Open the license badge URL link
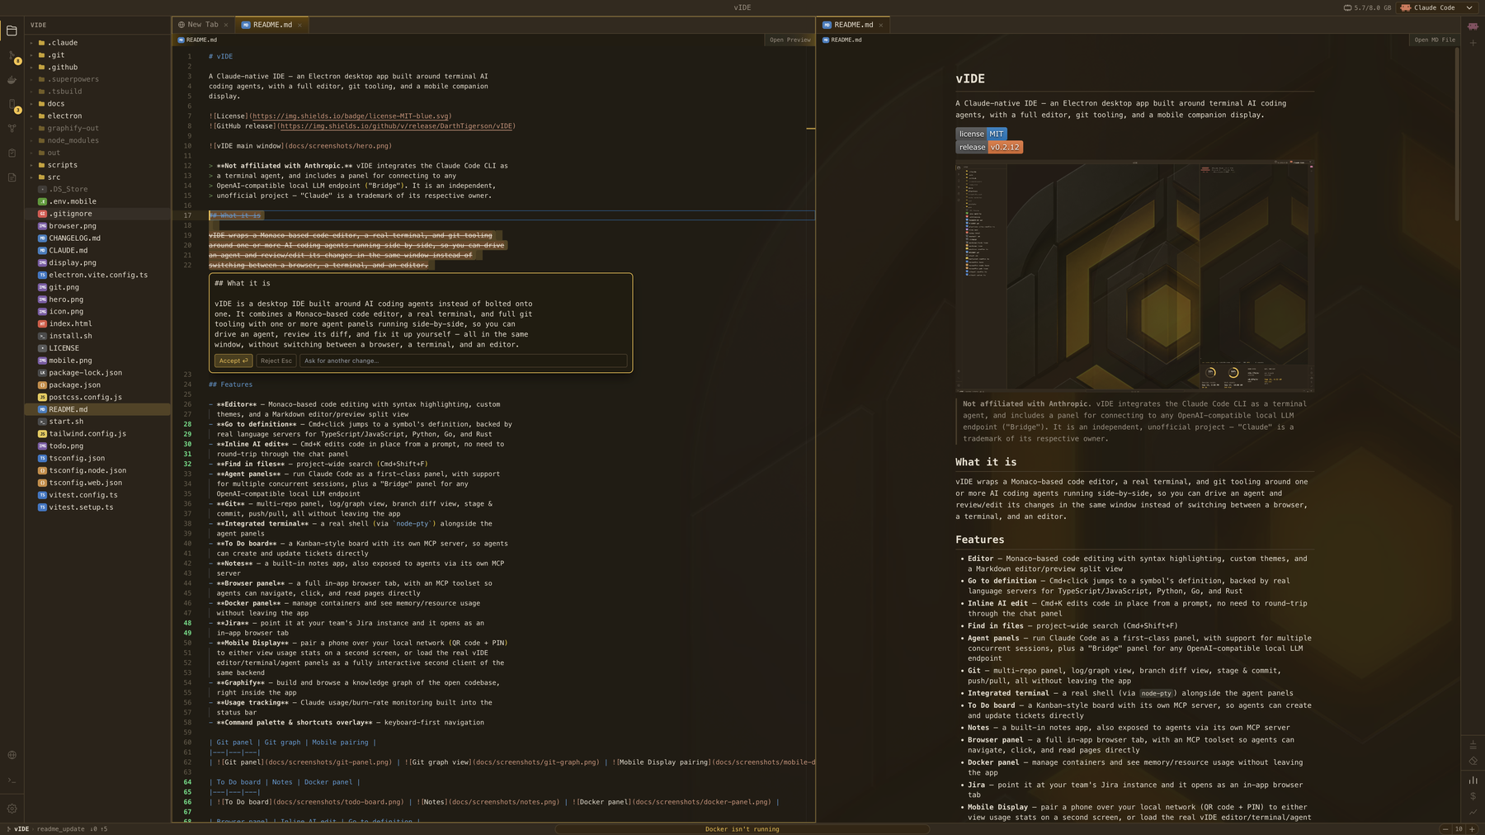Image resolution: width=1485 pixels, height=835 pixels. point(351,116)
